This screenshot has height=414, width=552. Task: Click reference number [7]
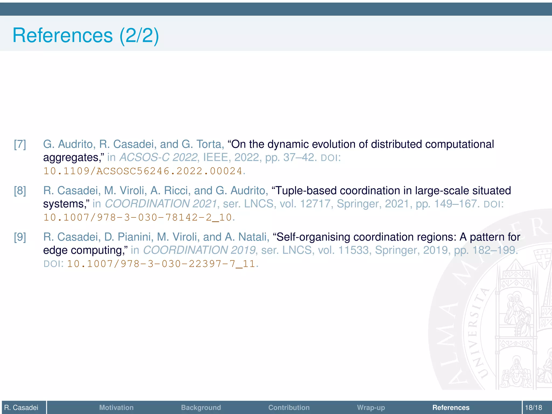point(20,144)
